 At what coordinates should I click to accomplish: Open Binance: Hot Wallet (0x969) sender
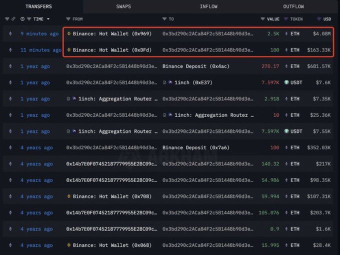tap(112, 33)
